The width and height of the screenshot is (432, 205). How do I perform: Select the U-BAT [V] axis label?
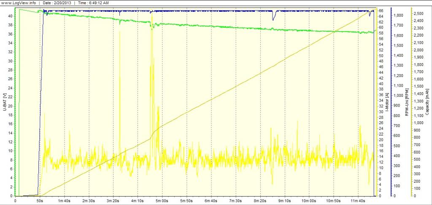[x=3, y=101]
